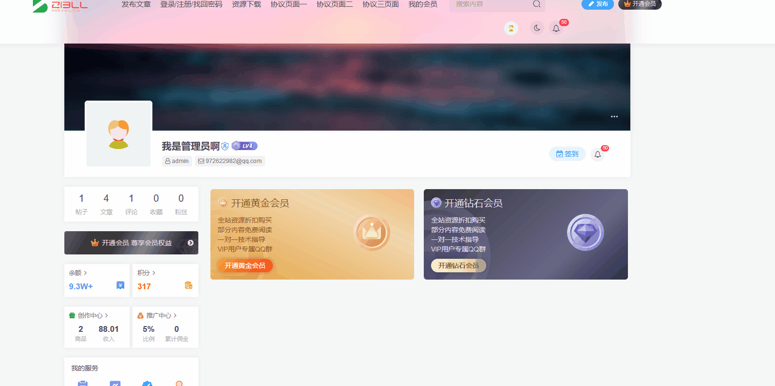The height and width of the screenshot is (386, 775).
Task: Click arrow icon on membership banner
Action: coord(191,243)
